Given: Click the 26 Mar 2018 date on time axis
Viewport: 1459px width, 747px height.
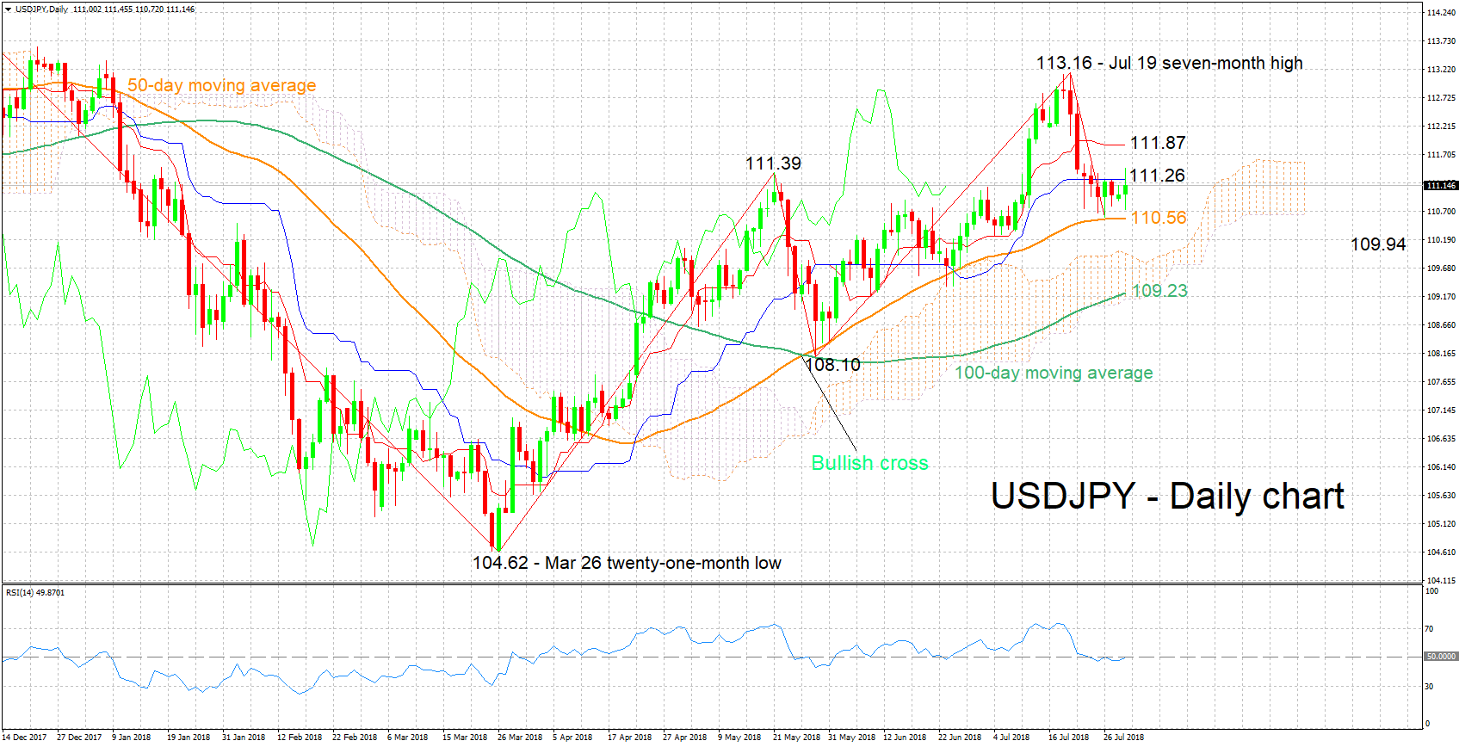Looking at the screenshot, I should [x=520, y=738].
